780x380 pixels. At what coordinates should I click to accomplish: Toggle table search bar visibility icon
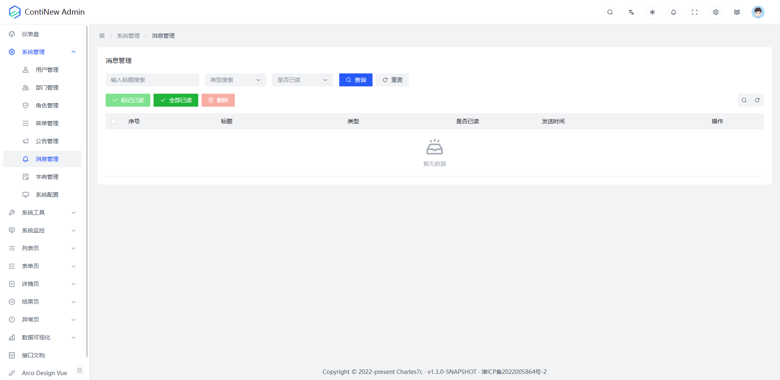(744, 100)
